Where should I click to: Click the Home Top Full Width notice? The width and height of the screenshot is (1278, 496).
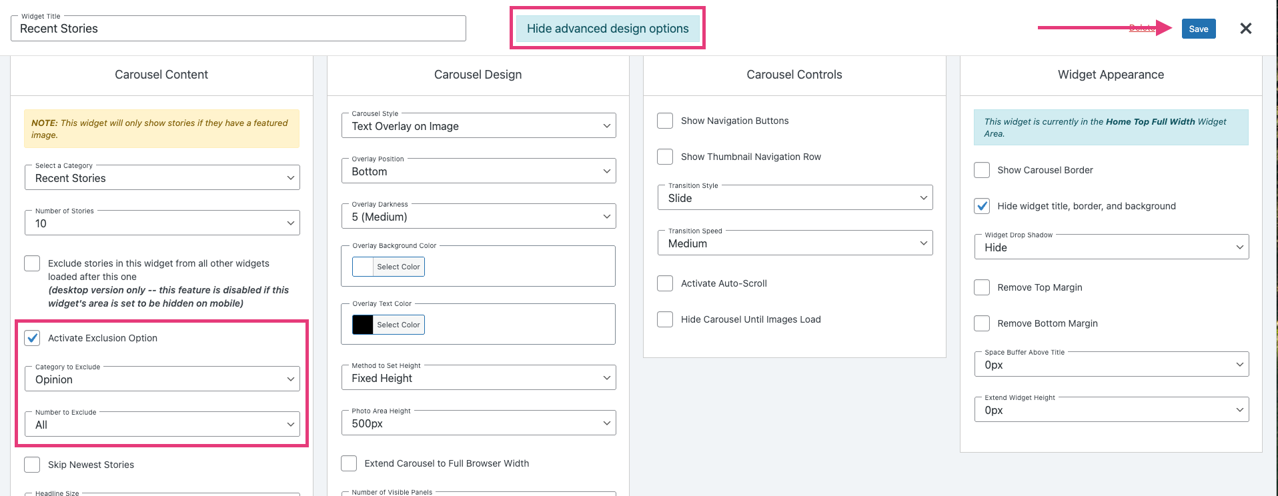pyautogui.click(x=1111, y=127)
